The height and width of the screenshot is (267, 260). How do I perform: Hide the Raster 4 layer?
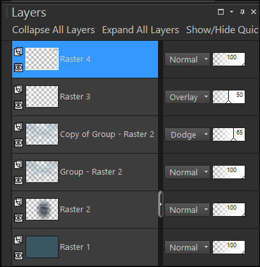pyautogui.click(x=18, y=68)
